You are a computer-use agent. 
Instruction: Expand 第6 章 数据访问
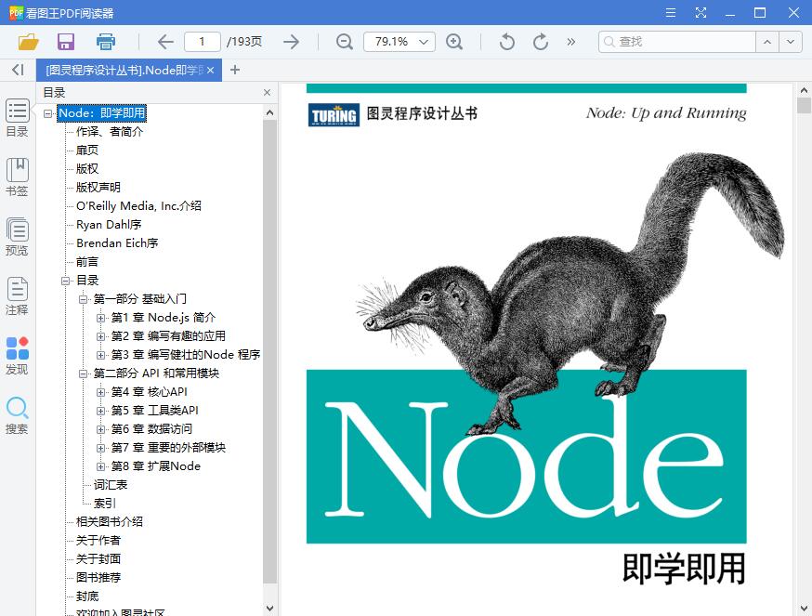coord(100,429)
